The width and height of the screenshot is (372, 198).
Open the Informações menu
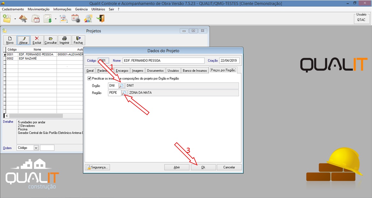(x=62, y=9)
